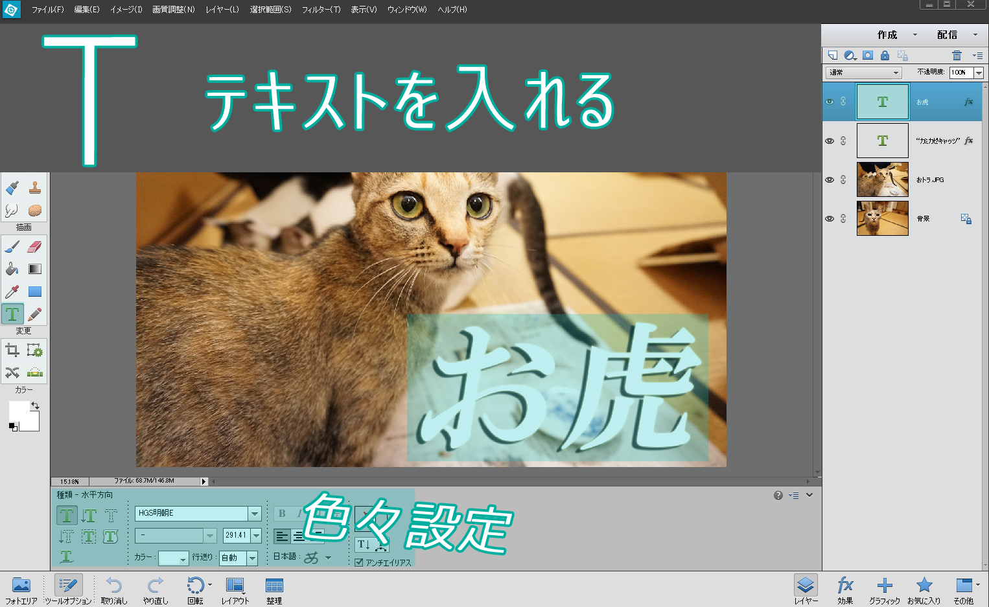Open レイアウト layout button

[235, 591]
